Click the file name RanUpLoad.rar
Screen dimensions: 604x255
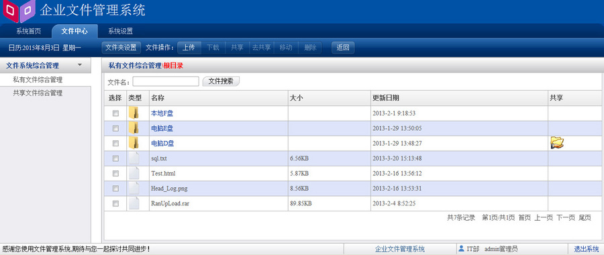[170, 204]
